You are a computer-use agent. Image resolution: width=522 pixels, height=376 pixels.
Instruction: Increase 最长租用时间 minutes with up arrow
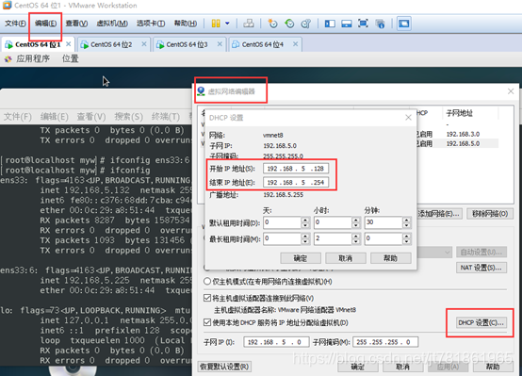(x=406, y=236)
